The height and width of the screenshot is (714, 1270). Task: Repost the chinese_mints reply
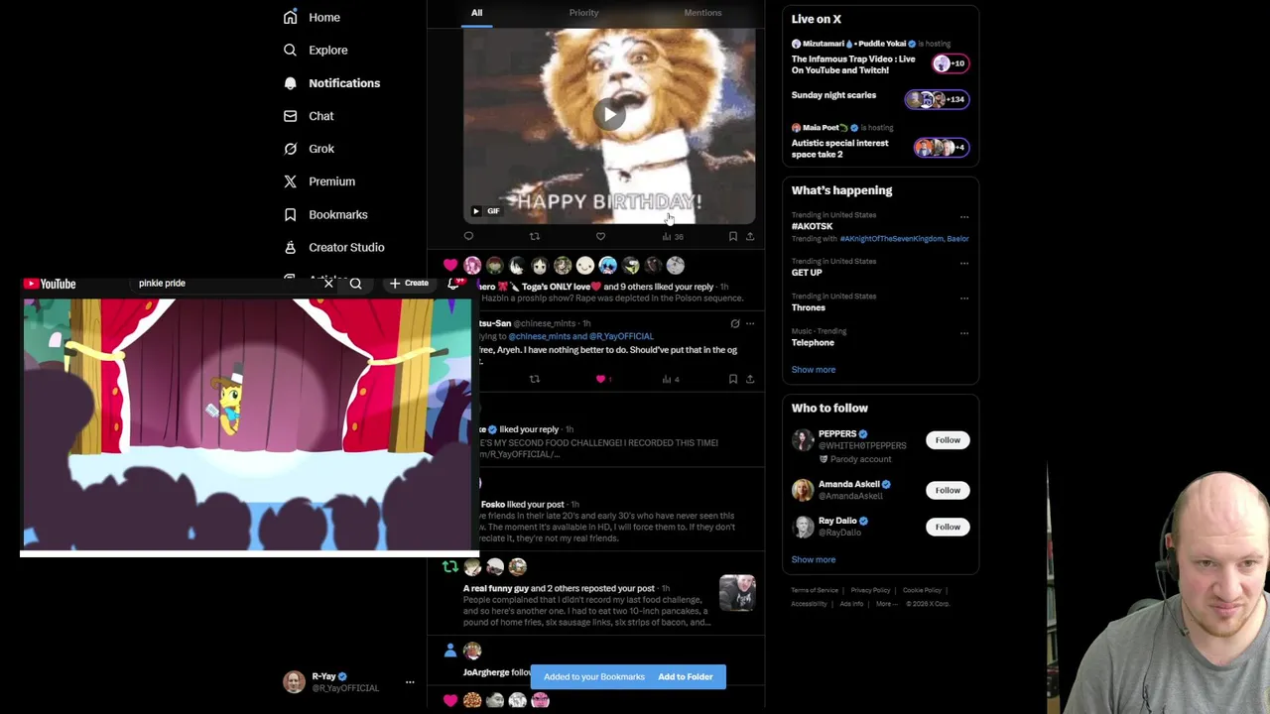534,379
